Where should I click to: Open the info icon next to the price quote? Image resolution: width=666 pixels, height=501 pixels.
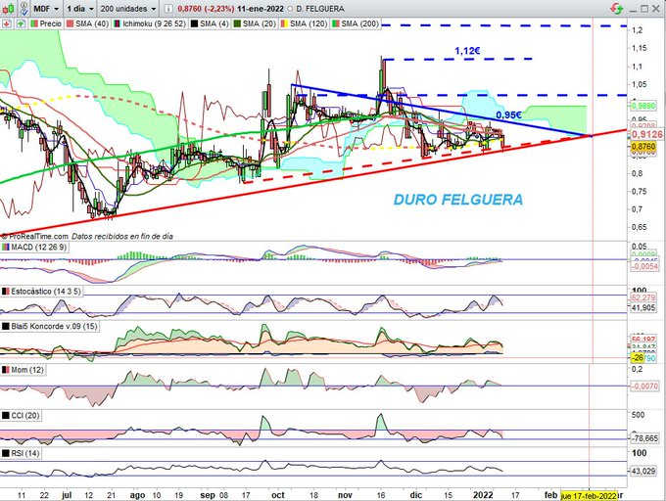pyautogui.click(x=168, y=9)
